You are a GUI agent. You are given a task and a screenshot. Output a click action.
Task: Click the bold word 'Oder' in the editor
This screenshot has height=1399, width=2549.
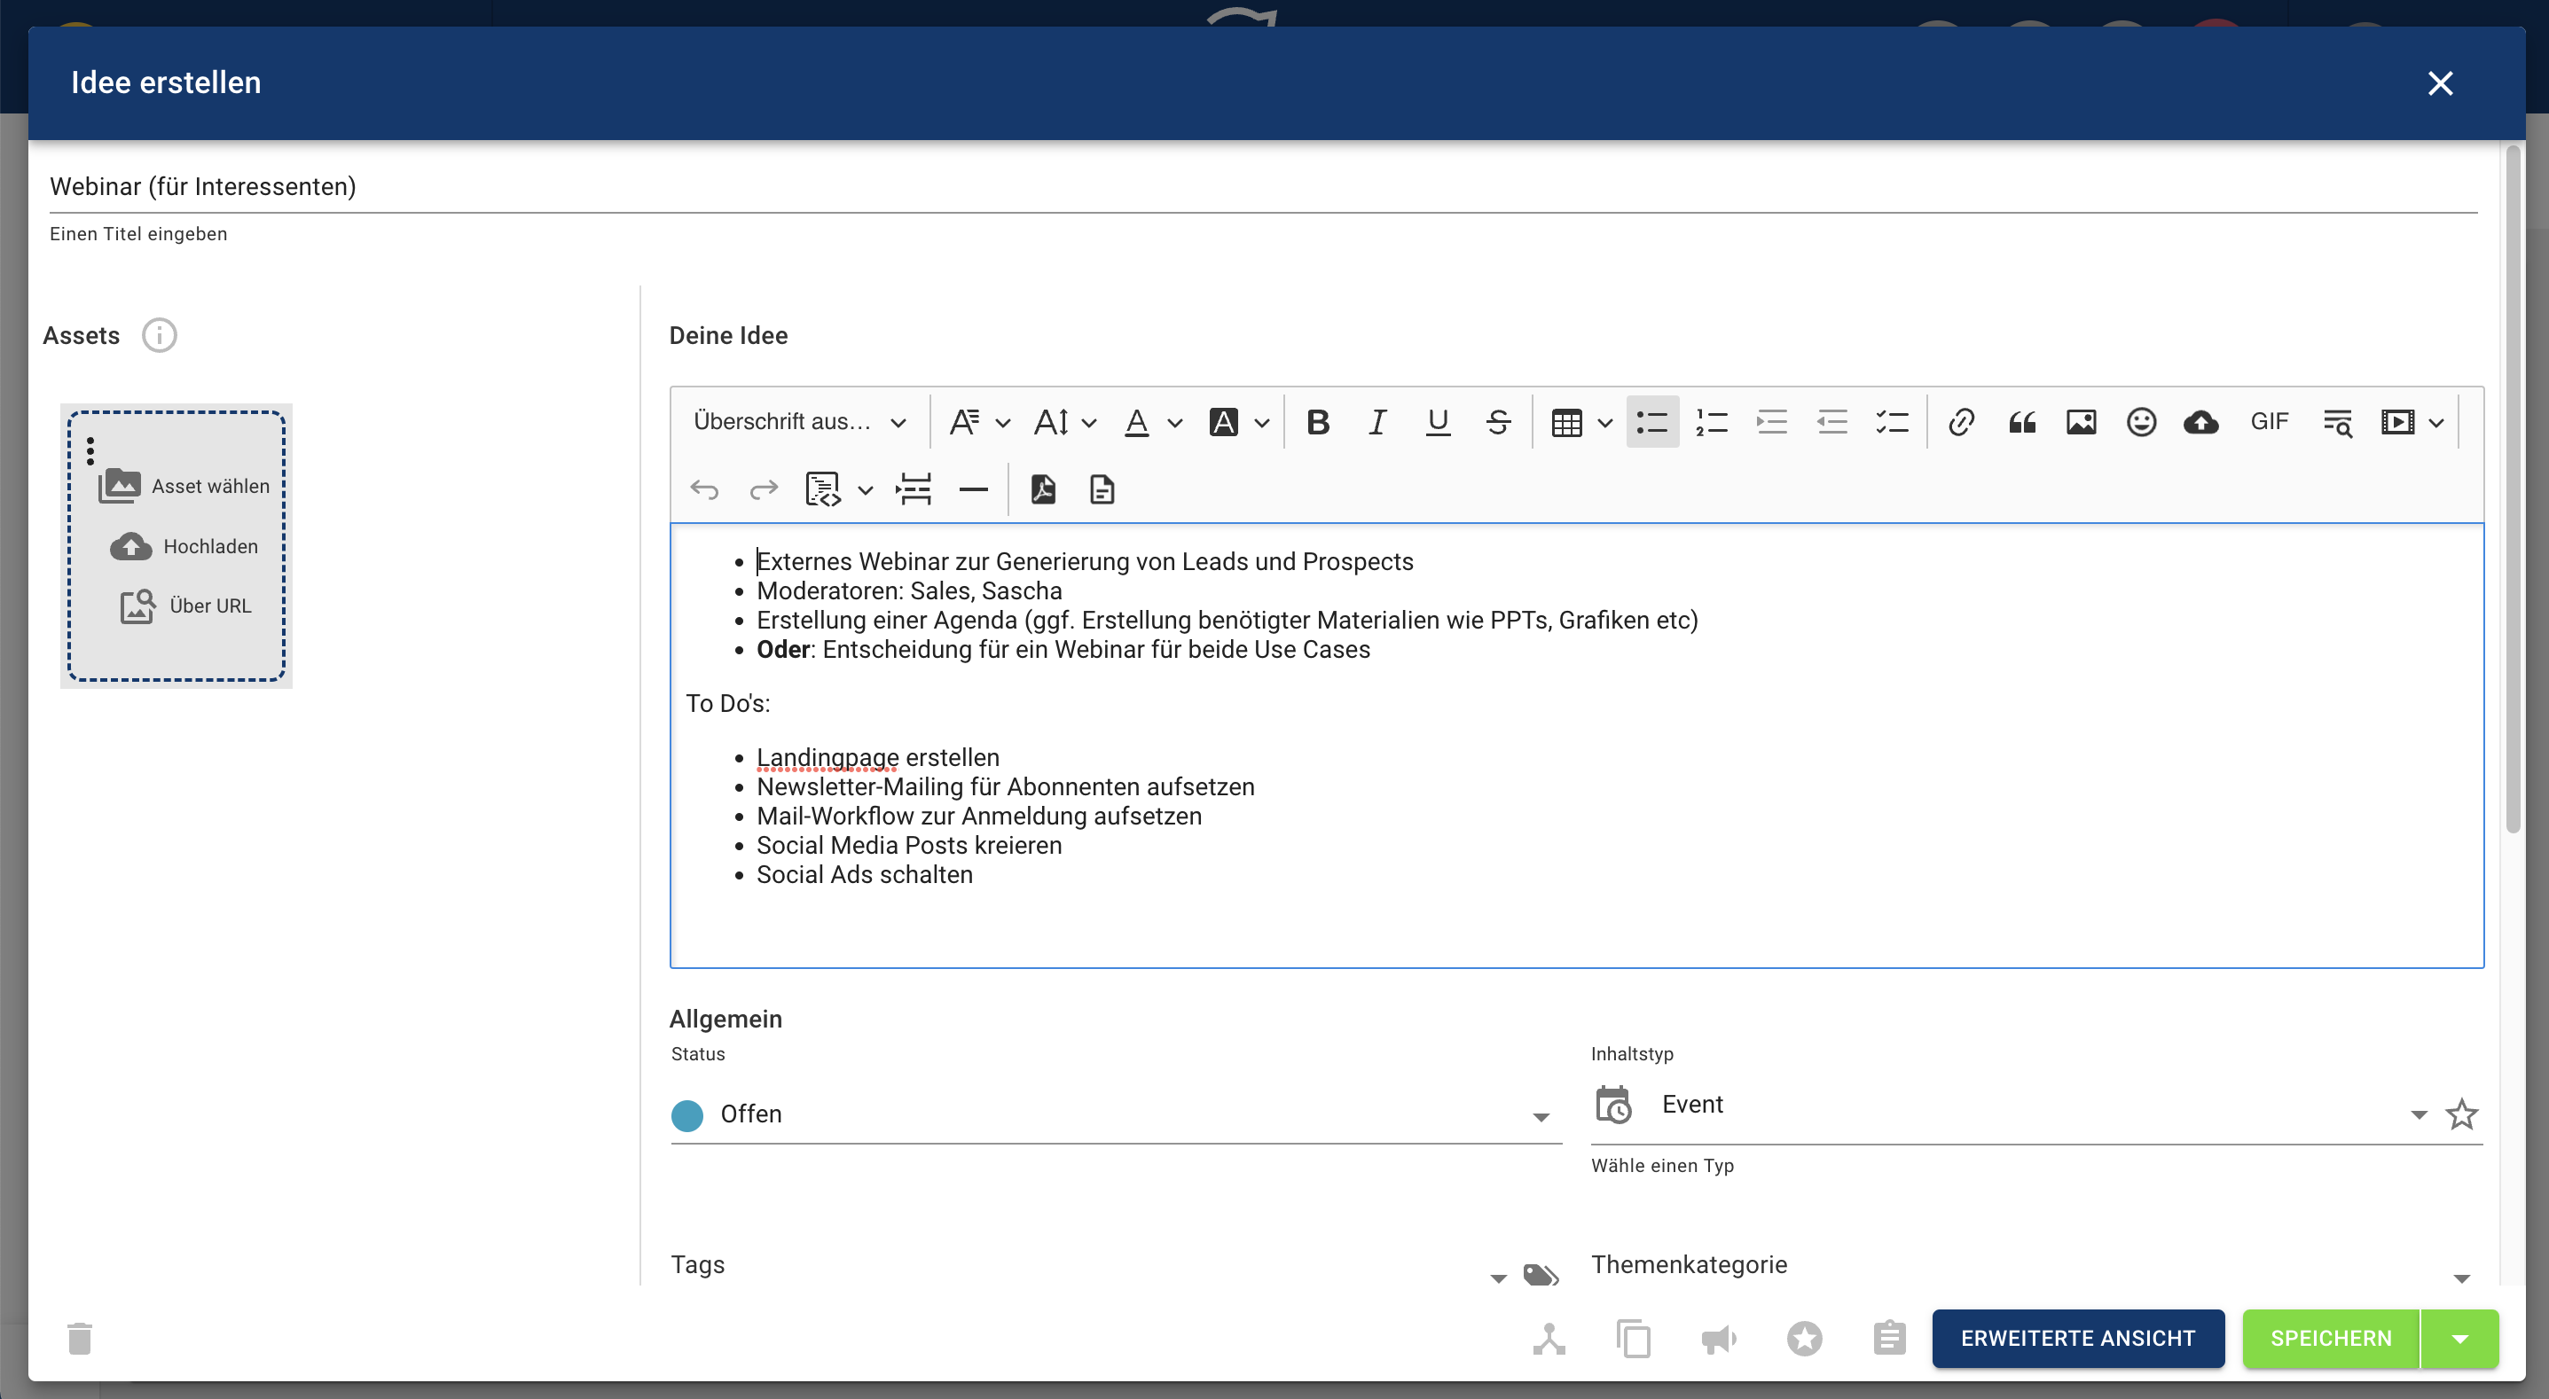pyautogui.click(x=783, y=650)
